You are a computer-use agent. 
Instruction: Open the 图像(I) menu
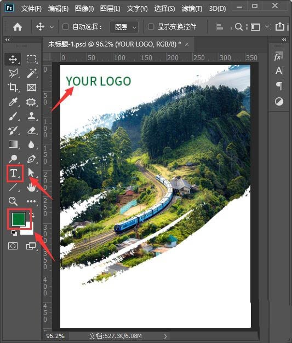click(84, 9)
